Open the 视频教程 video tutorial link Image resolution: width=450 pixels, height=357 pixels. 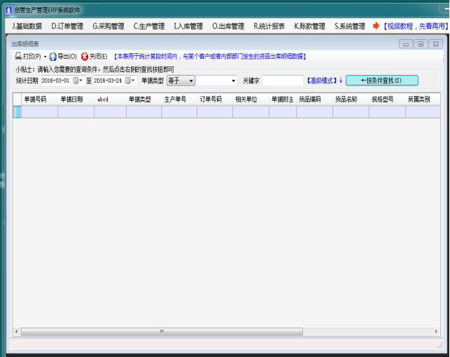click(x=416, y=26)
